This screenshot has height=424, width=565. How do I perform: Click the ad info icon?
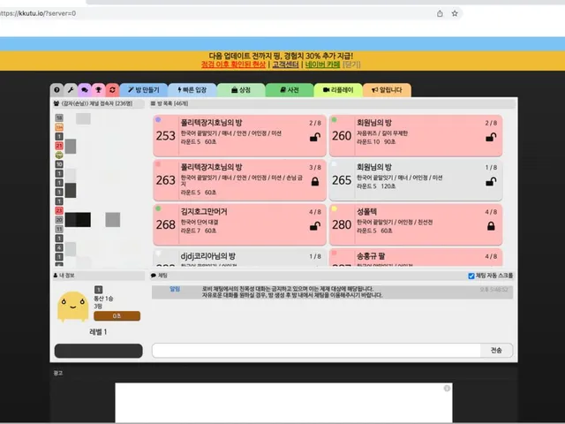(447, 389)
